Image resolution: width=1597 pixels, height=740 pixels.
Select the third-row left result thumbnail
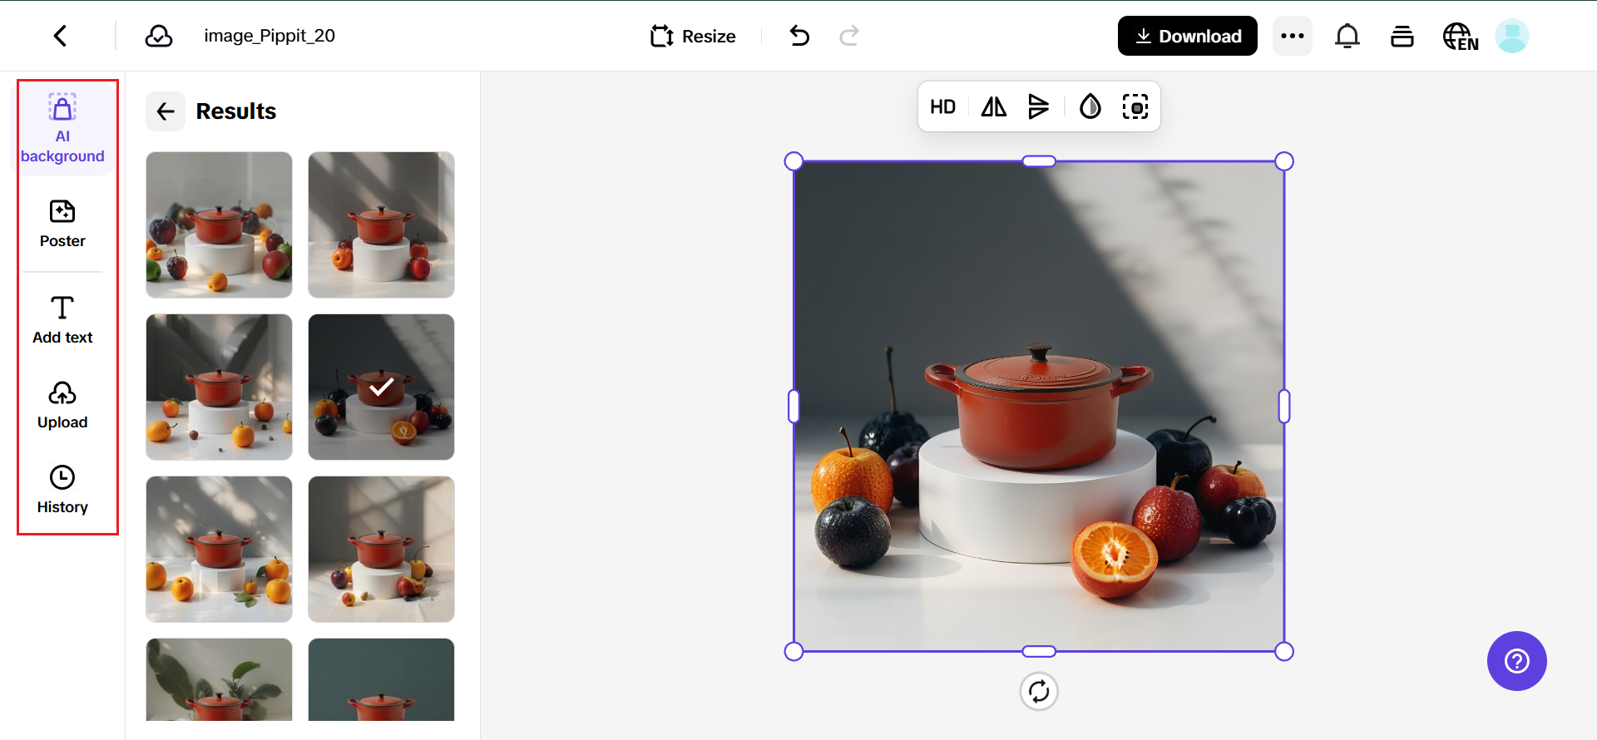[219, 549]
